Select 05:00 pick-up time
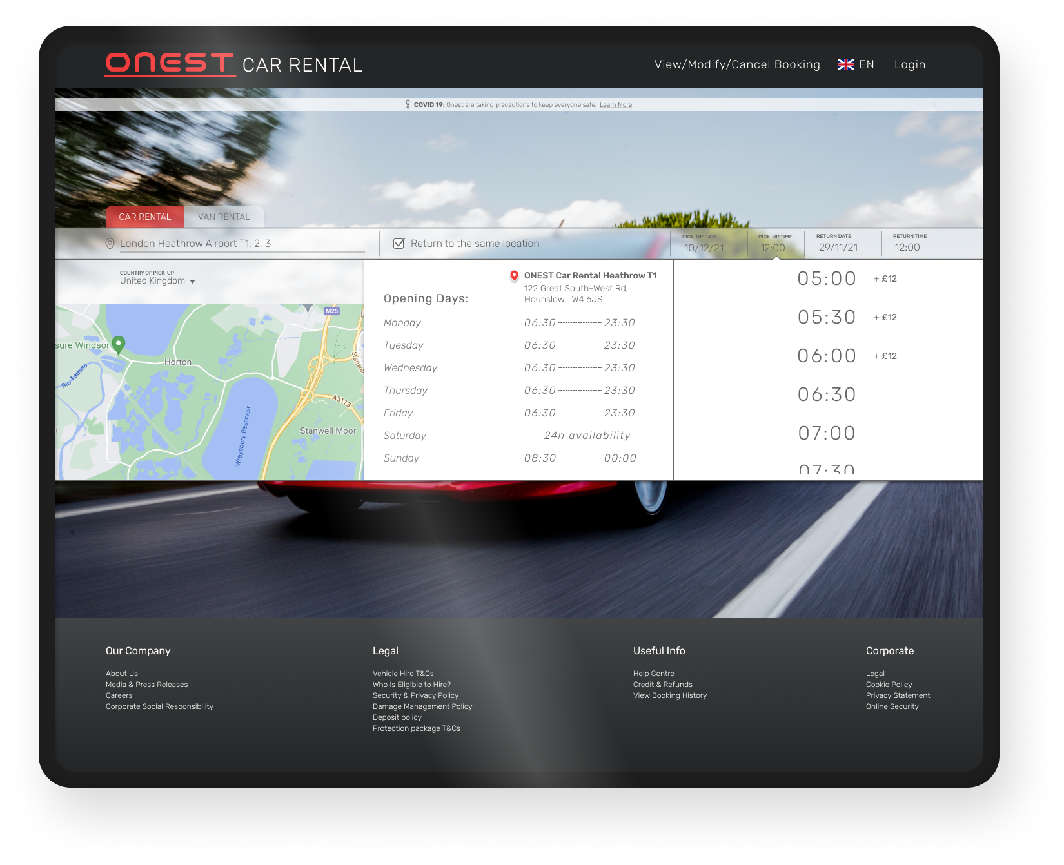 click(x=827, y=278)
